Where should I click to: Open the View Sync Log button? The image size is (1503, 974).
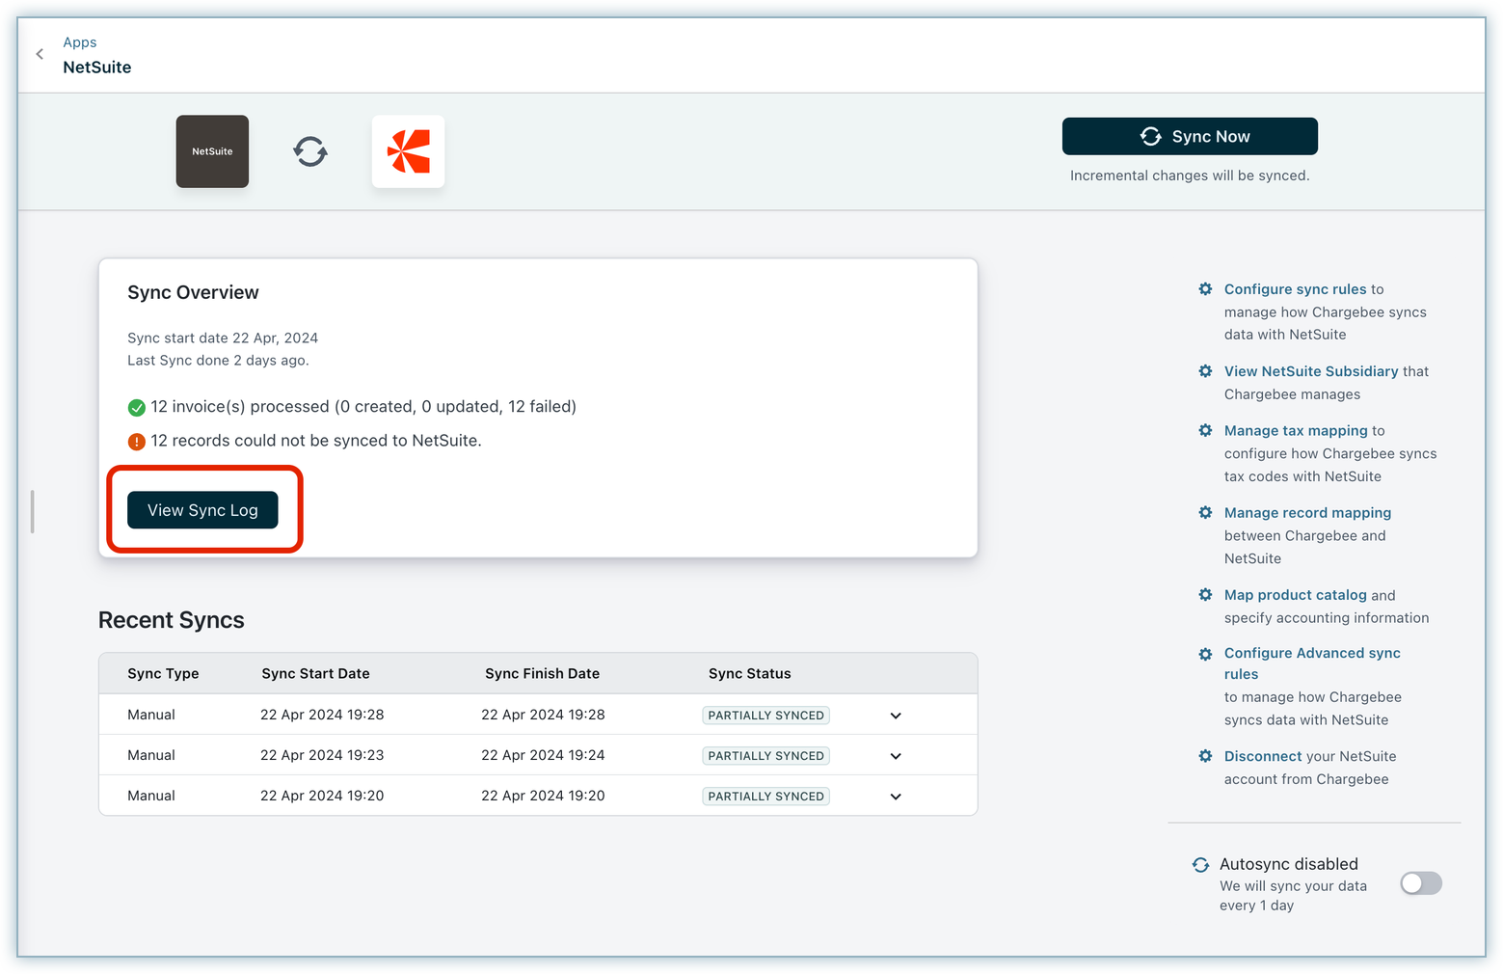[x=202, y=510]
